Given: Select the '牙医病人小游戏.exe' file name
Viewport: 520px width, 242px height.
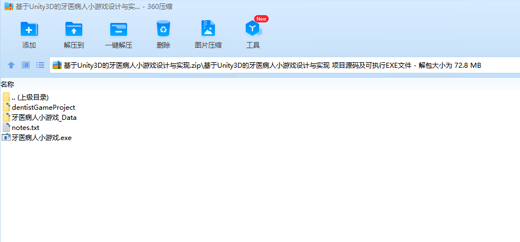Looking at the screenshot, I should [42, 137].
